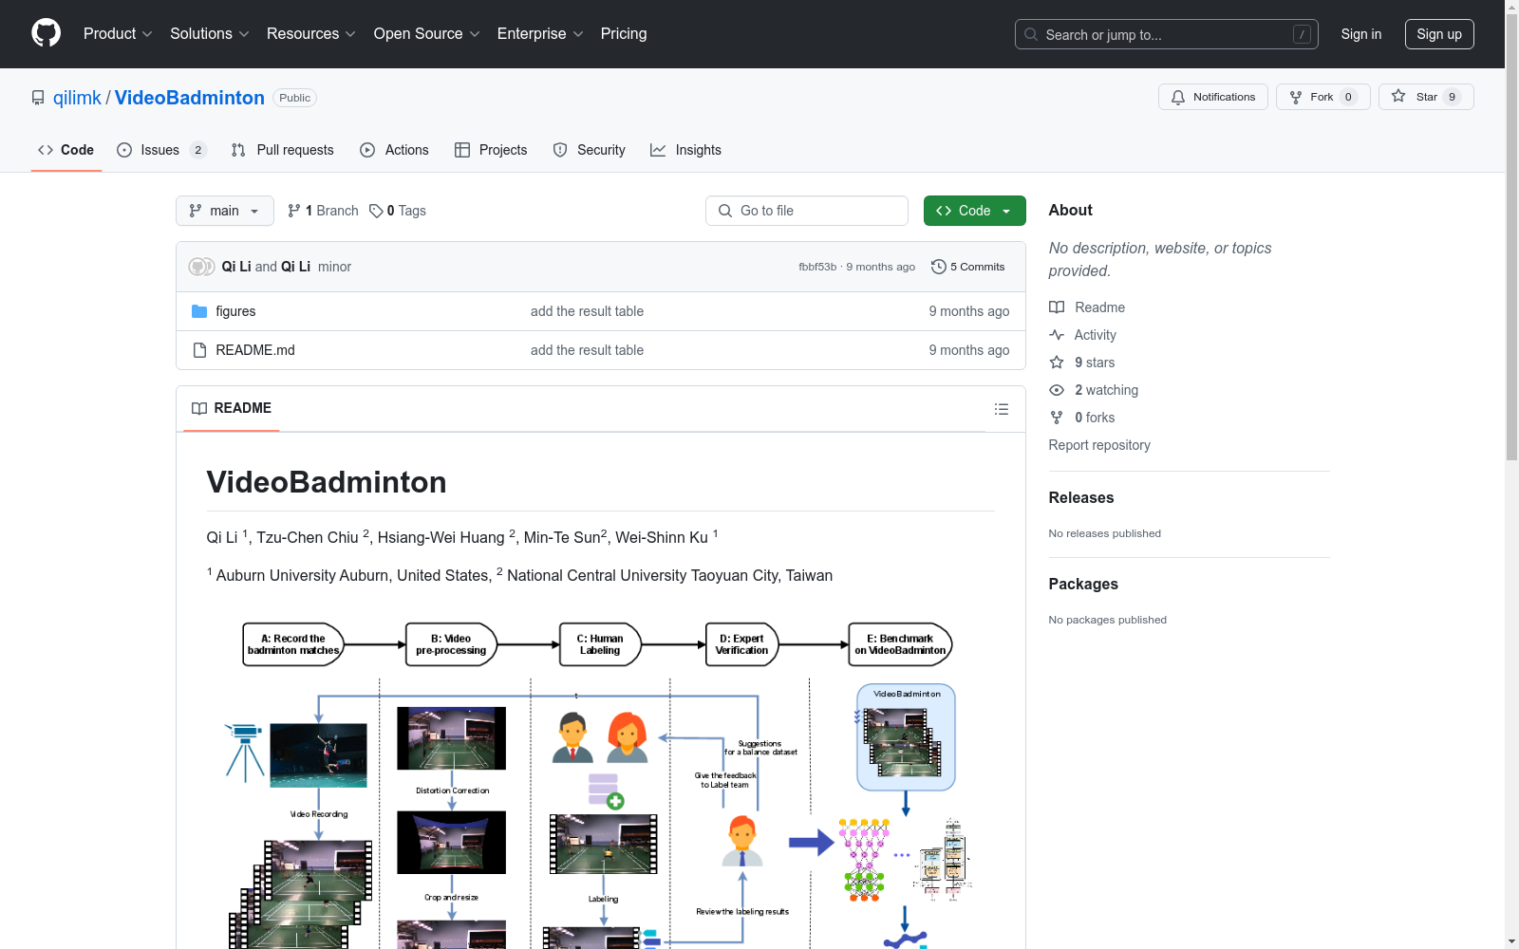Click the tag icon next to 0 Tags
Viewport: 1519px width, 949px height.
click(x=376, y=211)
